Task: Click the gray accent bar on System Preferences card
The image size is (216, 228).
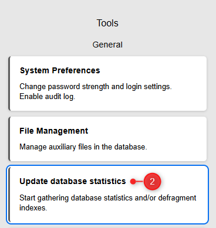Action: pos(9,84)
